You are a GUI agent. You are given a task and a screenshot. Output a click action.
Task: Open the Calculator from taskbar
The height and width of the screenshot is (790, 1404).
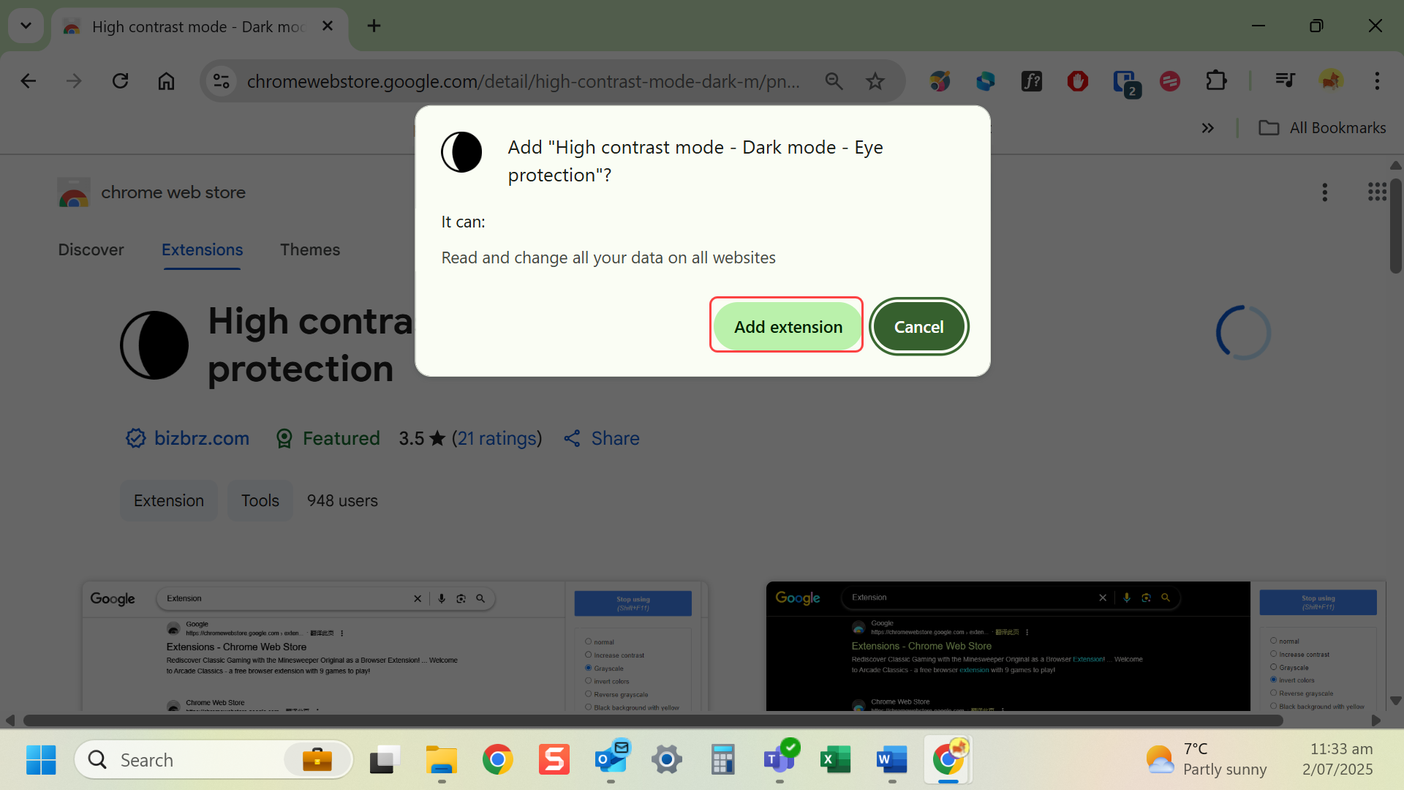coord(722,760)
